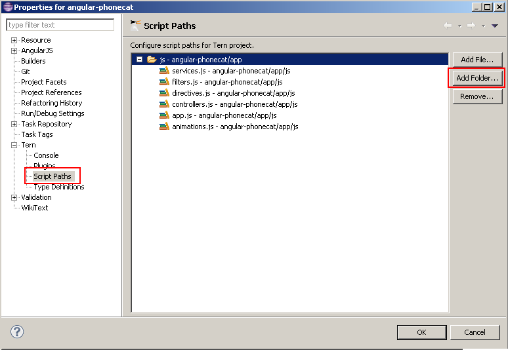This screenshot has height=350, width=508.
Task: Click the type filter text field
Action: tap(60, 25)
